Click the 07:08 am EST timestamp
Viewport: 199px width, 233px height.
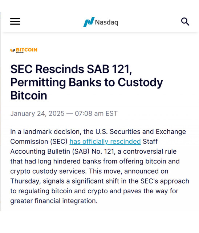tap(96, 114)
